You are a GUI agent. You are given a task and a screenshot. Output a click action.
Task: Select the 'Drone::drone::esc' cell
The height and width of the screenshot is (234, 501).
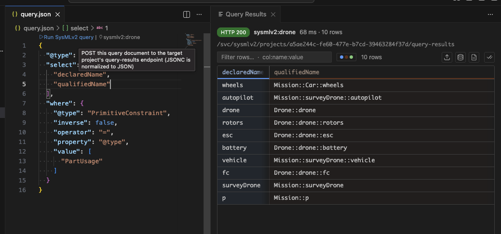[x=382, y=135]
